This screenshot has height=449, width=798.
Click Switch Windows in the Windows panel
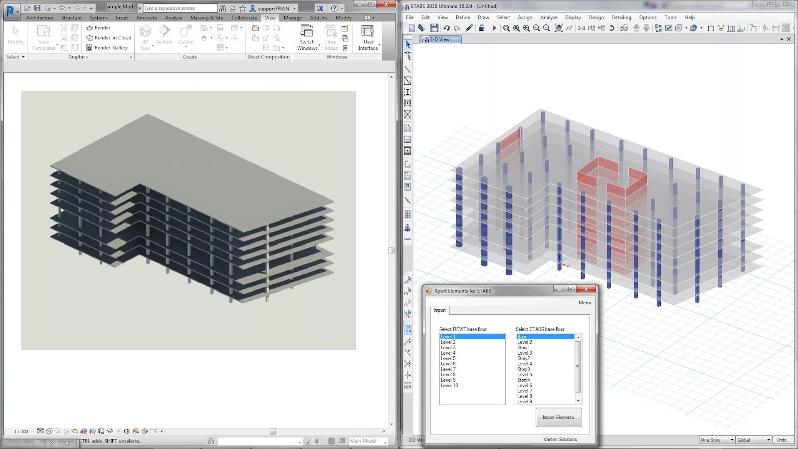307,37
